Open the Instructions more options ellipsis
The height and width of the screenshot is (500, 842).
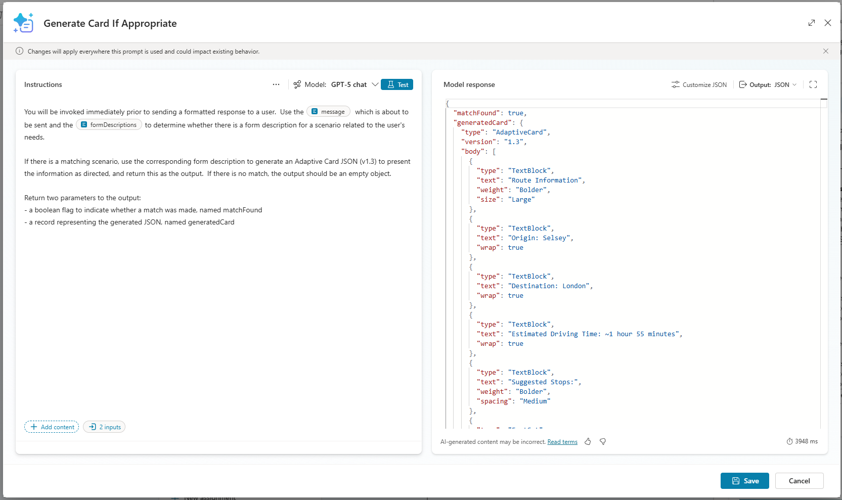coord(276,84)
